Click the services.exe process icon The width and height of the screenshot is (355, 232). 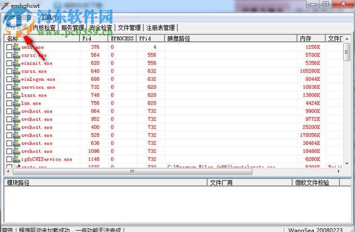pos(16,87)
